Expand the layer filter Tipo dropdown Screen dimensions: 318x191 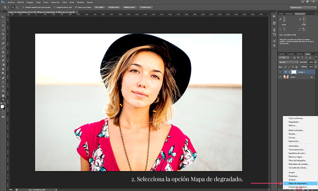[284, 57]
